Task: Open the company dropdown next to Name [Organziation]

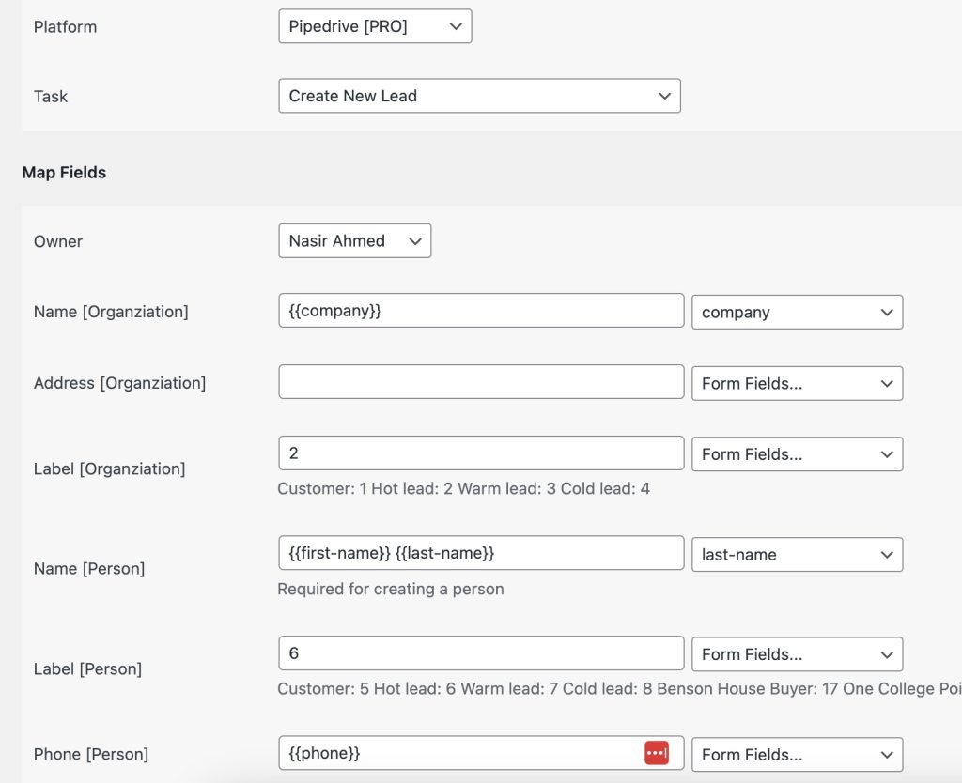Action: [797, 312]
